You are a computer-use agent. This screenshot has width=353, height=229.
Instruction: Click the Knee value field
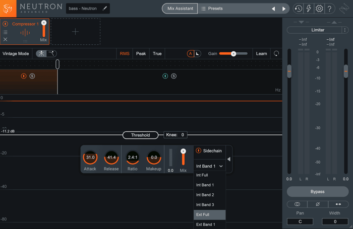click(175, 135)
